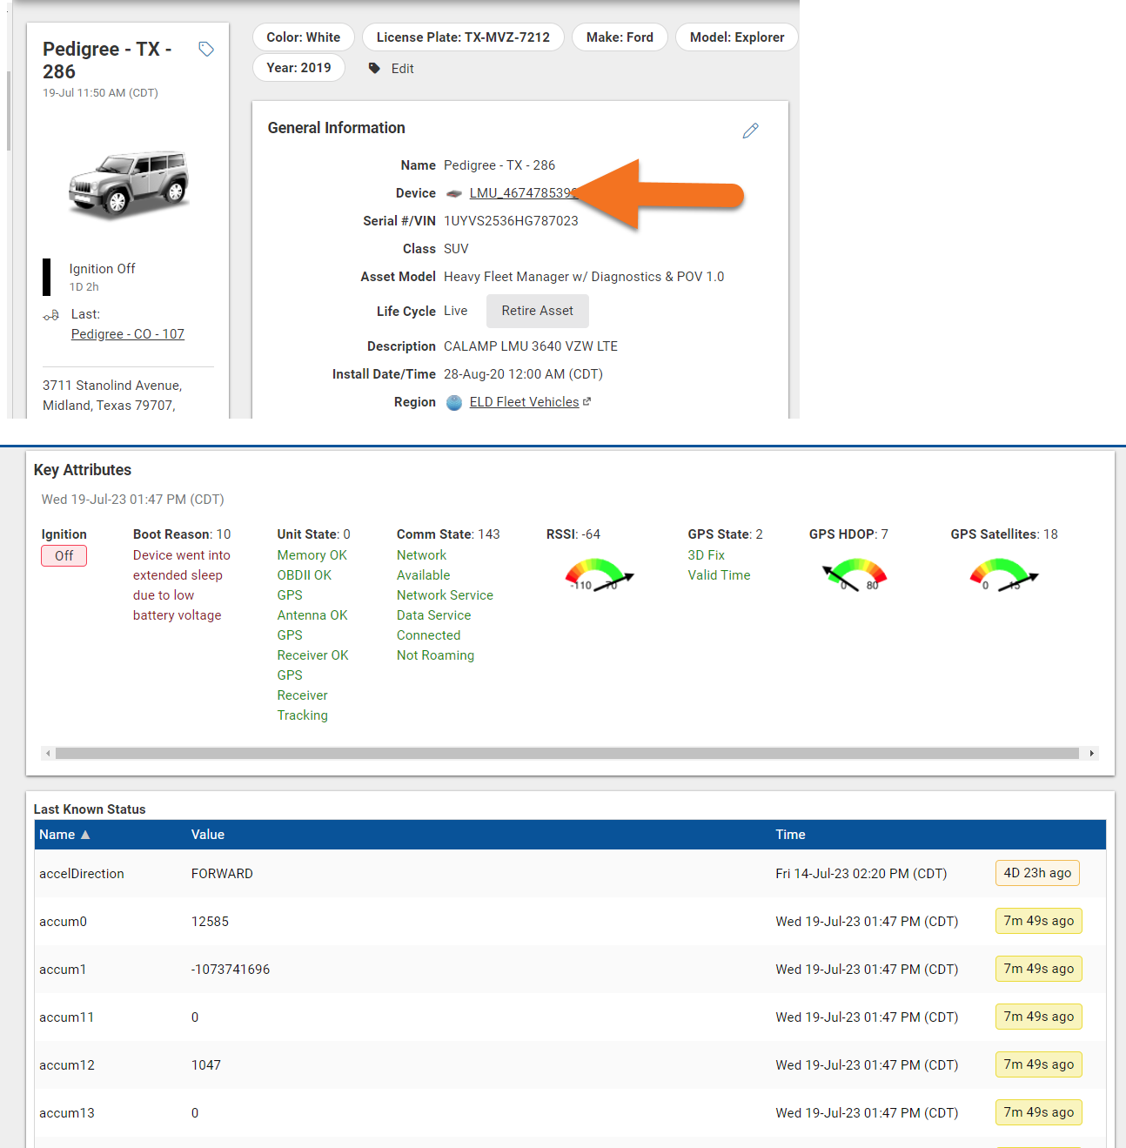Click the right arrow of the Key Attributes scrollbar
This screenshot has width=1126, height=1148.
pos(1092,754)
